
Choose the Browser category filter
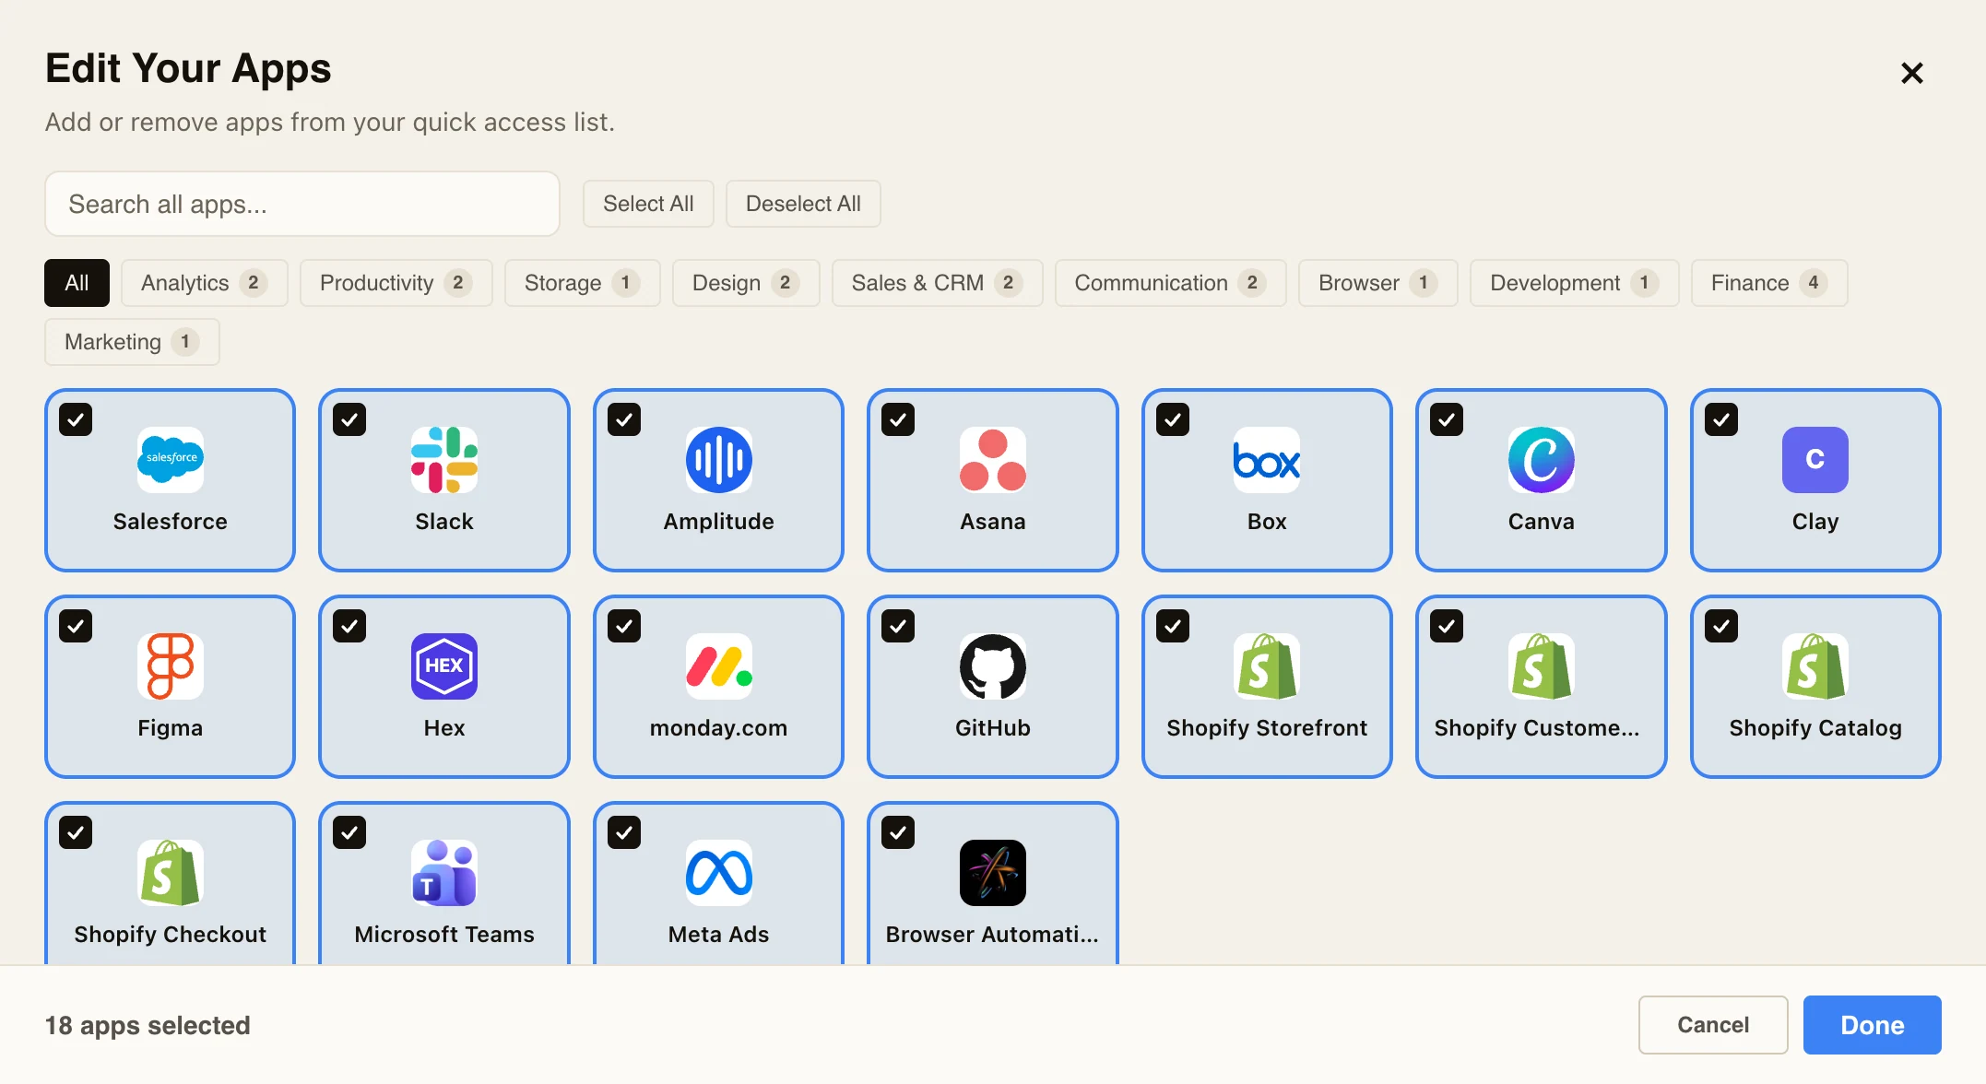1377,283
